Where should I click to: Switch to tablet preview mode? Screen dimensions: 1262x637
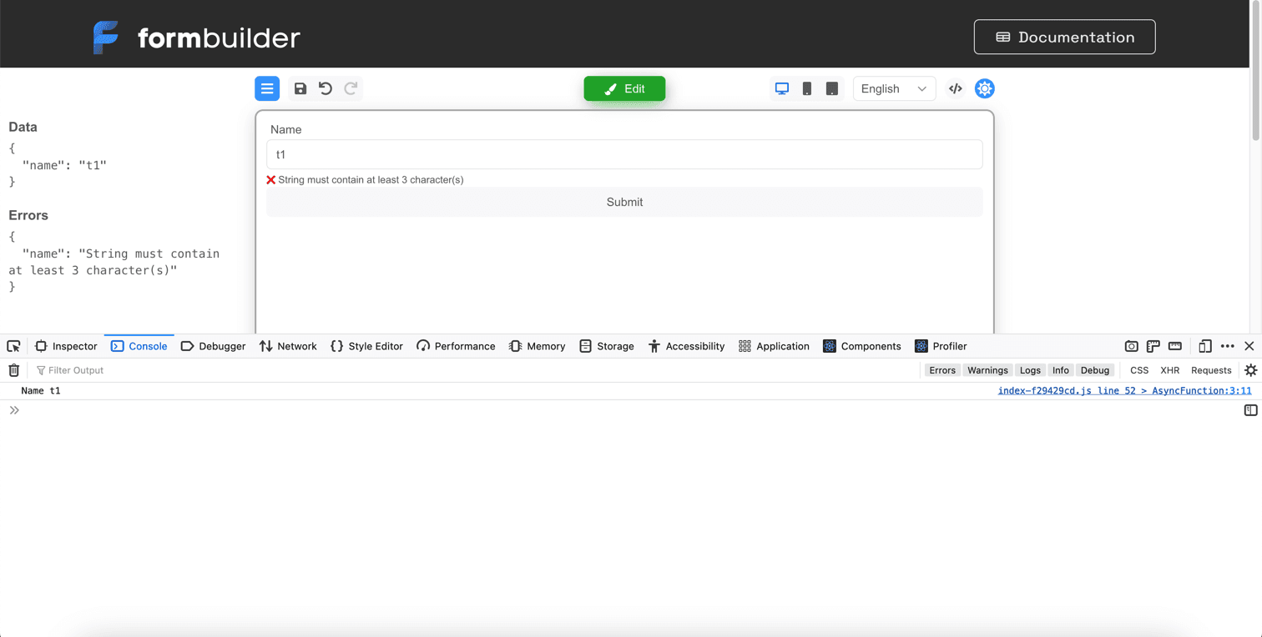[x=832, y=88]
